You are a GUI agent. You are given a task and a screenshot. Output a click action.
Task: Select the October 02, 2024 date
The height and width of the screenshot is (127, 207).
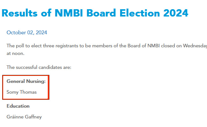pos(27,32)
